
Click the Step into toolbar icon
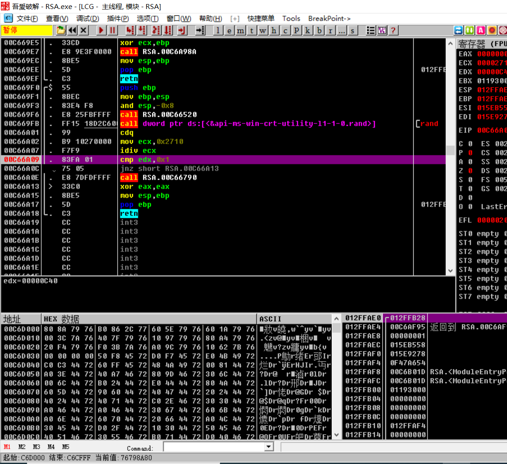pos(130,31)
